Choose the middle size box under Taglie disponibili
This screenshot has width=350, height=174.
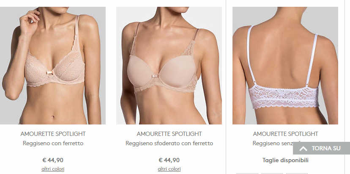272,174
